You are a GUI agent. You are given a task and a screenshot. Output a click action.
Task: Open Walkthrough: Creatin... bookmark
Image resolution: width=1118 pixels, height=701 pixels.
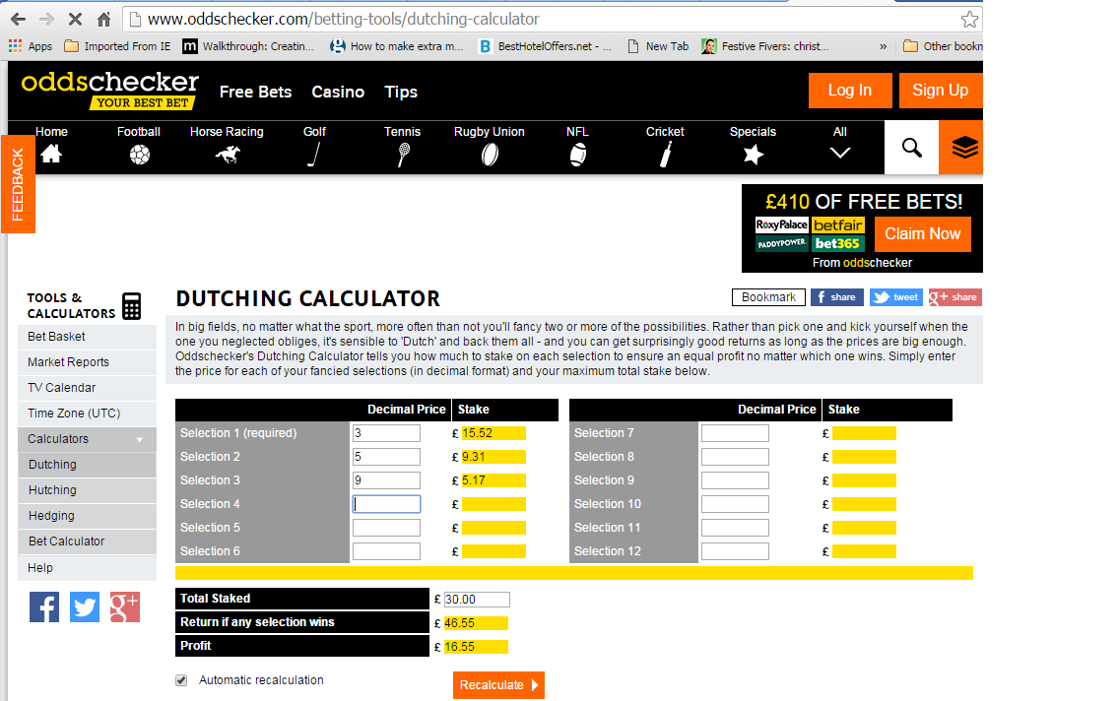[248, 46]
